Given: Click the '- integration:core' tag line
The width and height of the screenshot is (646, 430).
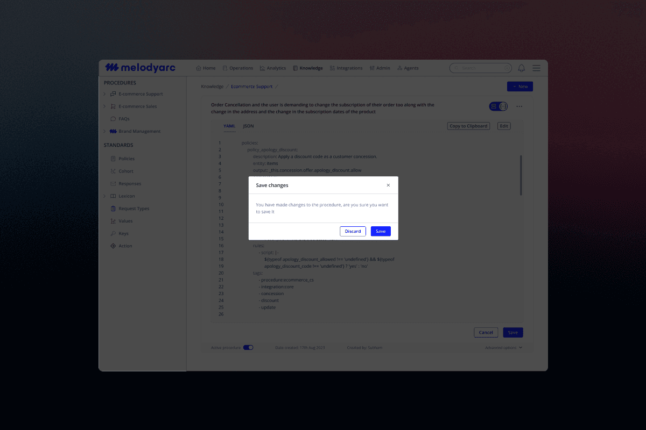Looking at the screenshot, I should [276, 287].
